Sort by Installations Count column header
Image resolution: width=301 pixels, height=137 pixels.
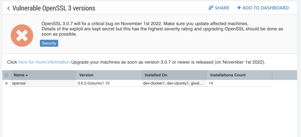click(228, 75)
